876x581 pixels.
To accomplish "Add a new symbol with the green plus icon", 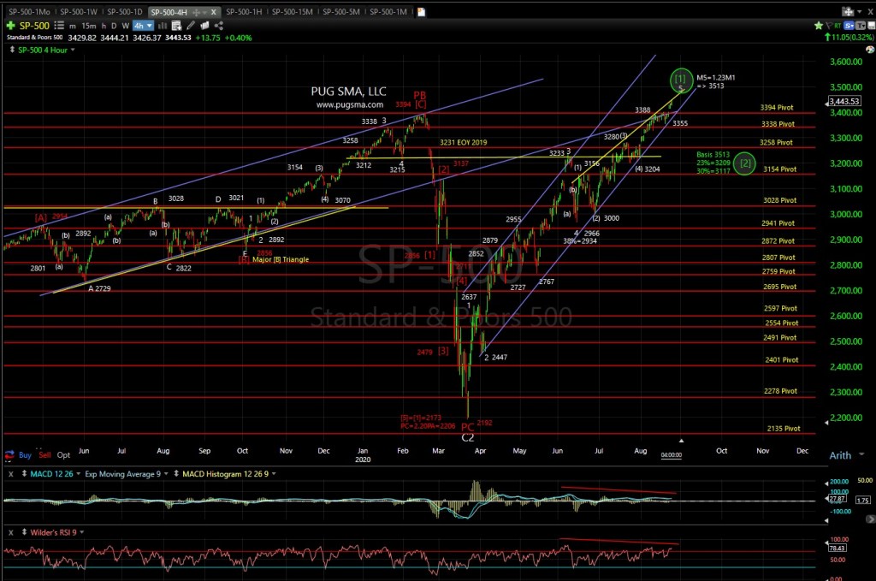I will coord(10,26).
